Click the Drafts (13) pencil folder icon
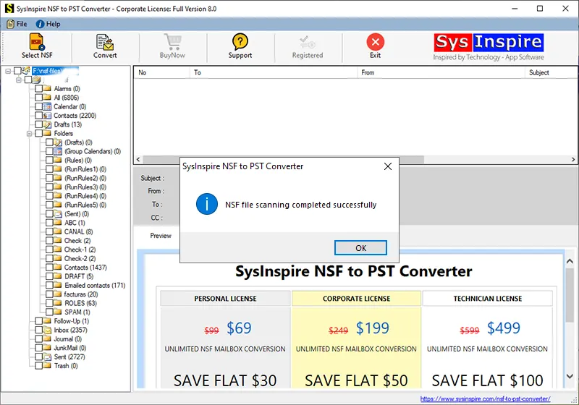The width and height of the screenshot is (579, 405). [47, 124]
